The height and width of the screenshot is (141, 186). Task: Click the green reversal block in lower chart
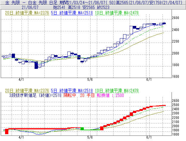click(82, 129)
